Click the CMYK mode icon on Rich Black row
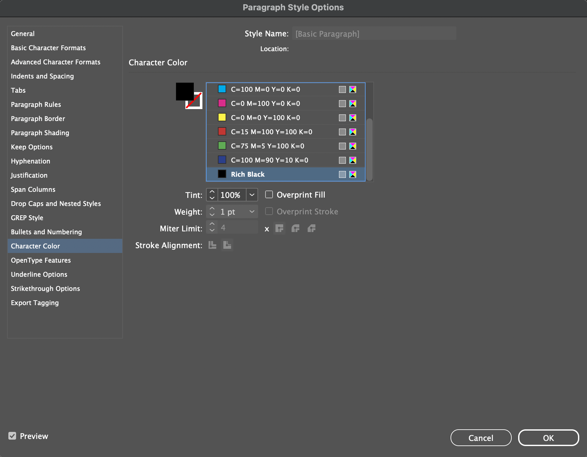The height and width of the screenshot is (457, 587). (x=353, y=174)
